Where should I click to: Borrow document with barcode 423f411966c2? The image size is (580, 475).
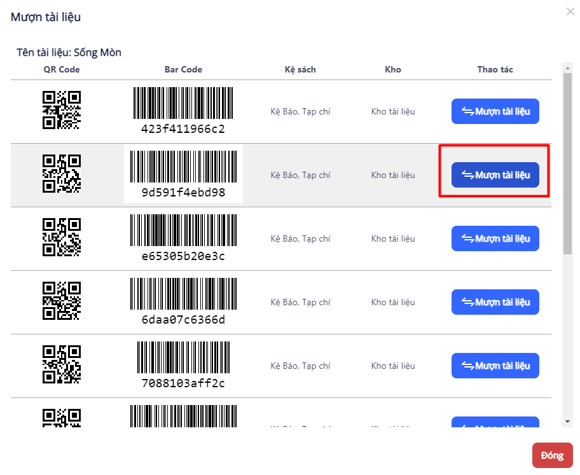[495, 111]
